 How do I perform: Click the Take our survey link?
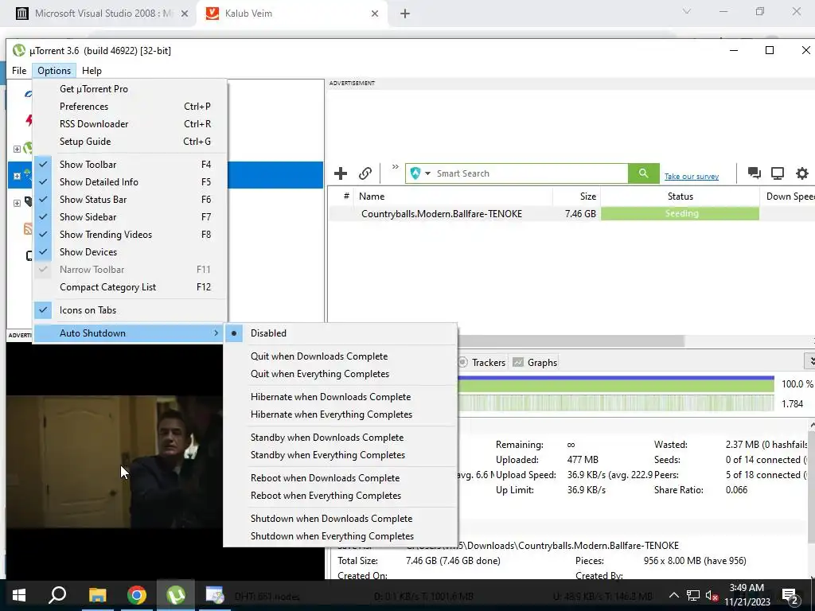692,177
